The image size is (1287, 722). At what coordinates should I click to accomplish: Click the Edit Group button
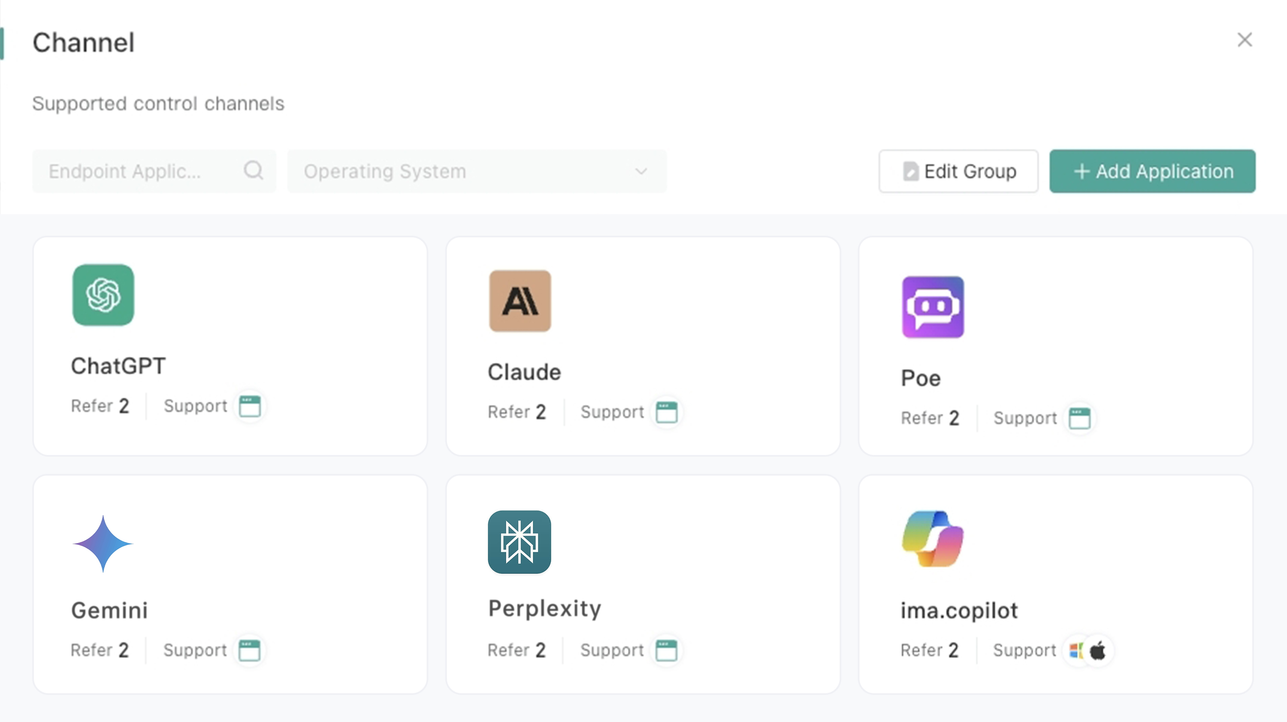[x=958, y=171]
